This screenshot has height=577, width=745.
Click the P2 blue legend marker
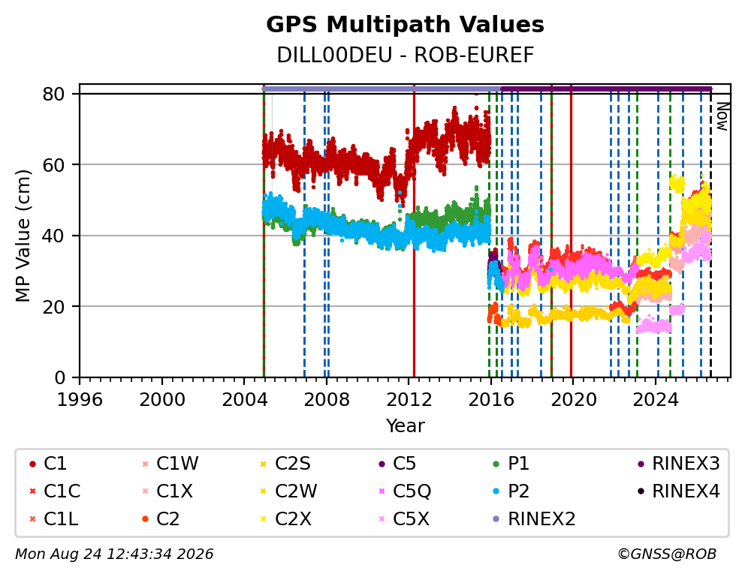coord(496,491)
